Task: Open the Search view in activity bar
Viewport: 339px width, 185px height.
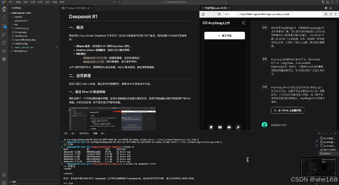Action: coord(4,17)
